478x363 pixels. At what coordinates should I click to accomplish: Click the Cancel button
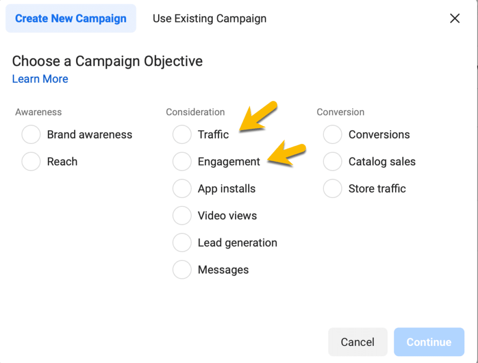coord(358,342)
